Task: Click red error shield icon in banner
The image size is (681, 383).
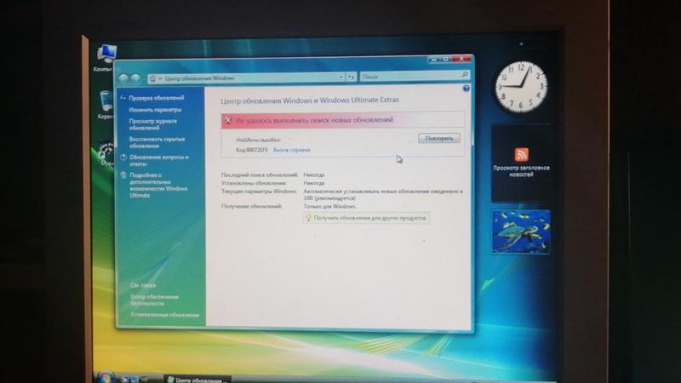Action: [x=228, y=121]
